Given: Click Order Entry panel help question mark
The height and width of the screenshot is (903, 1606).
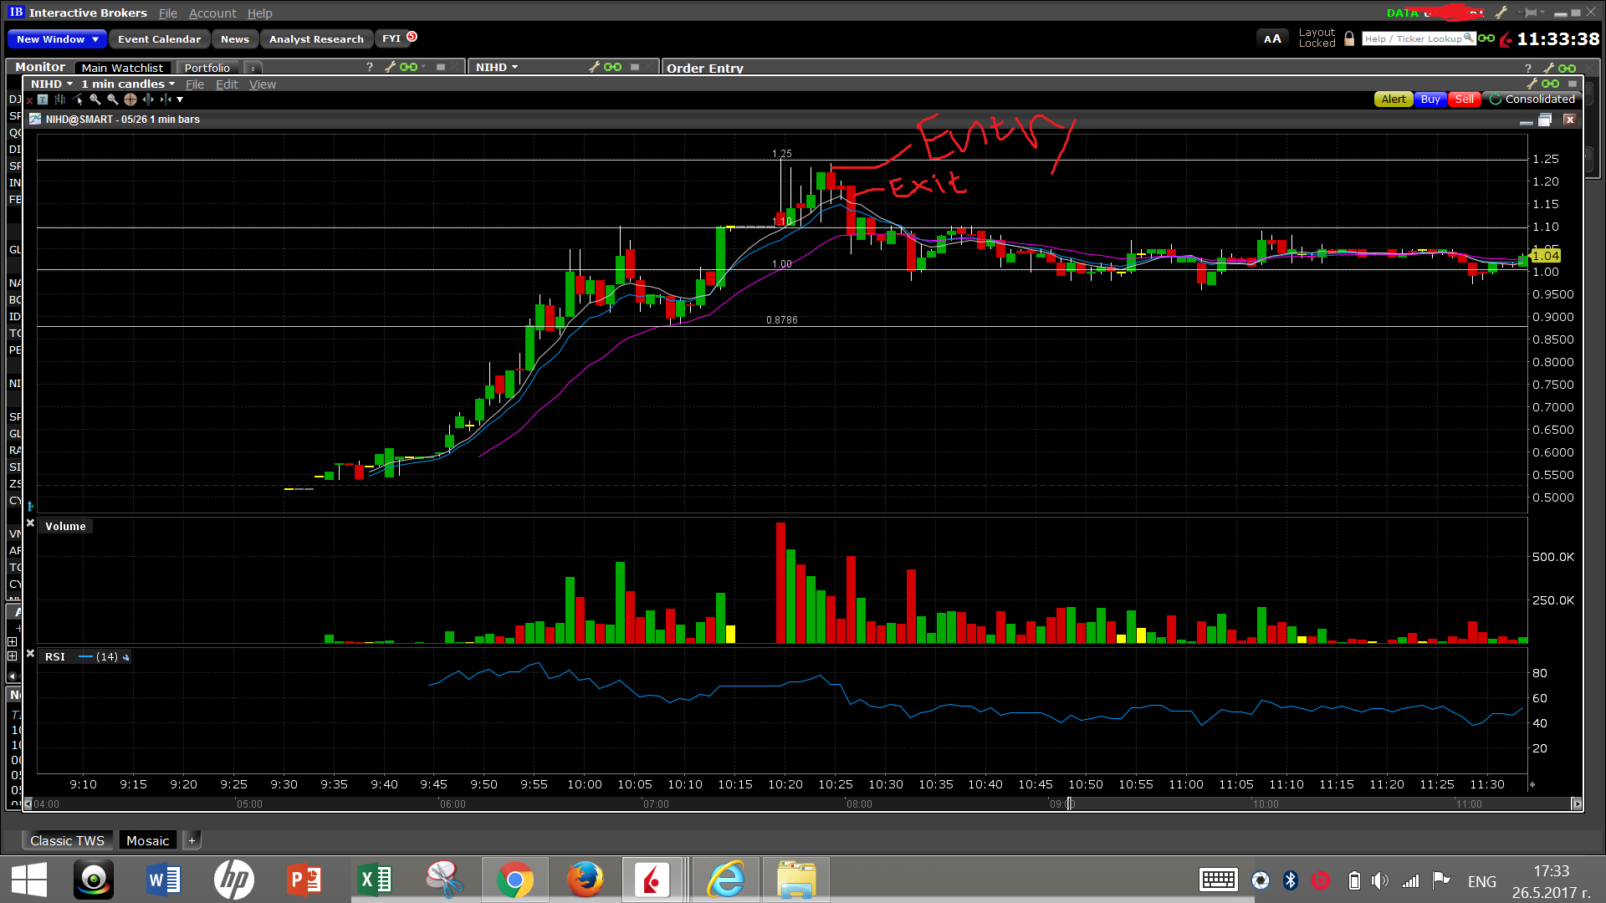Looking at the screenshot, I should click(1528, 68).
